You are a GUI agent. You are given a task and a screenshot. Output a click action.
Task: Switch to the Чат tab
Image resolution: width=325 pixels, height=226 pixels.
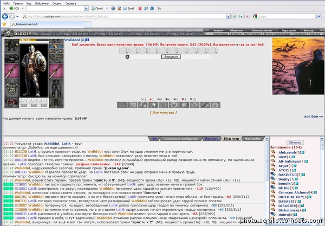[154, 139]
